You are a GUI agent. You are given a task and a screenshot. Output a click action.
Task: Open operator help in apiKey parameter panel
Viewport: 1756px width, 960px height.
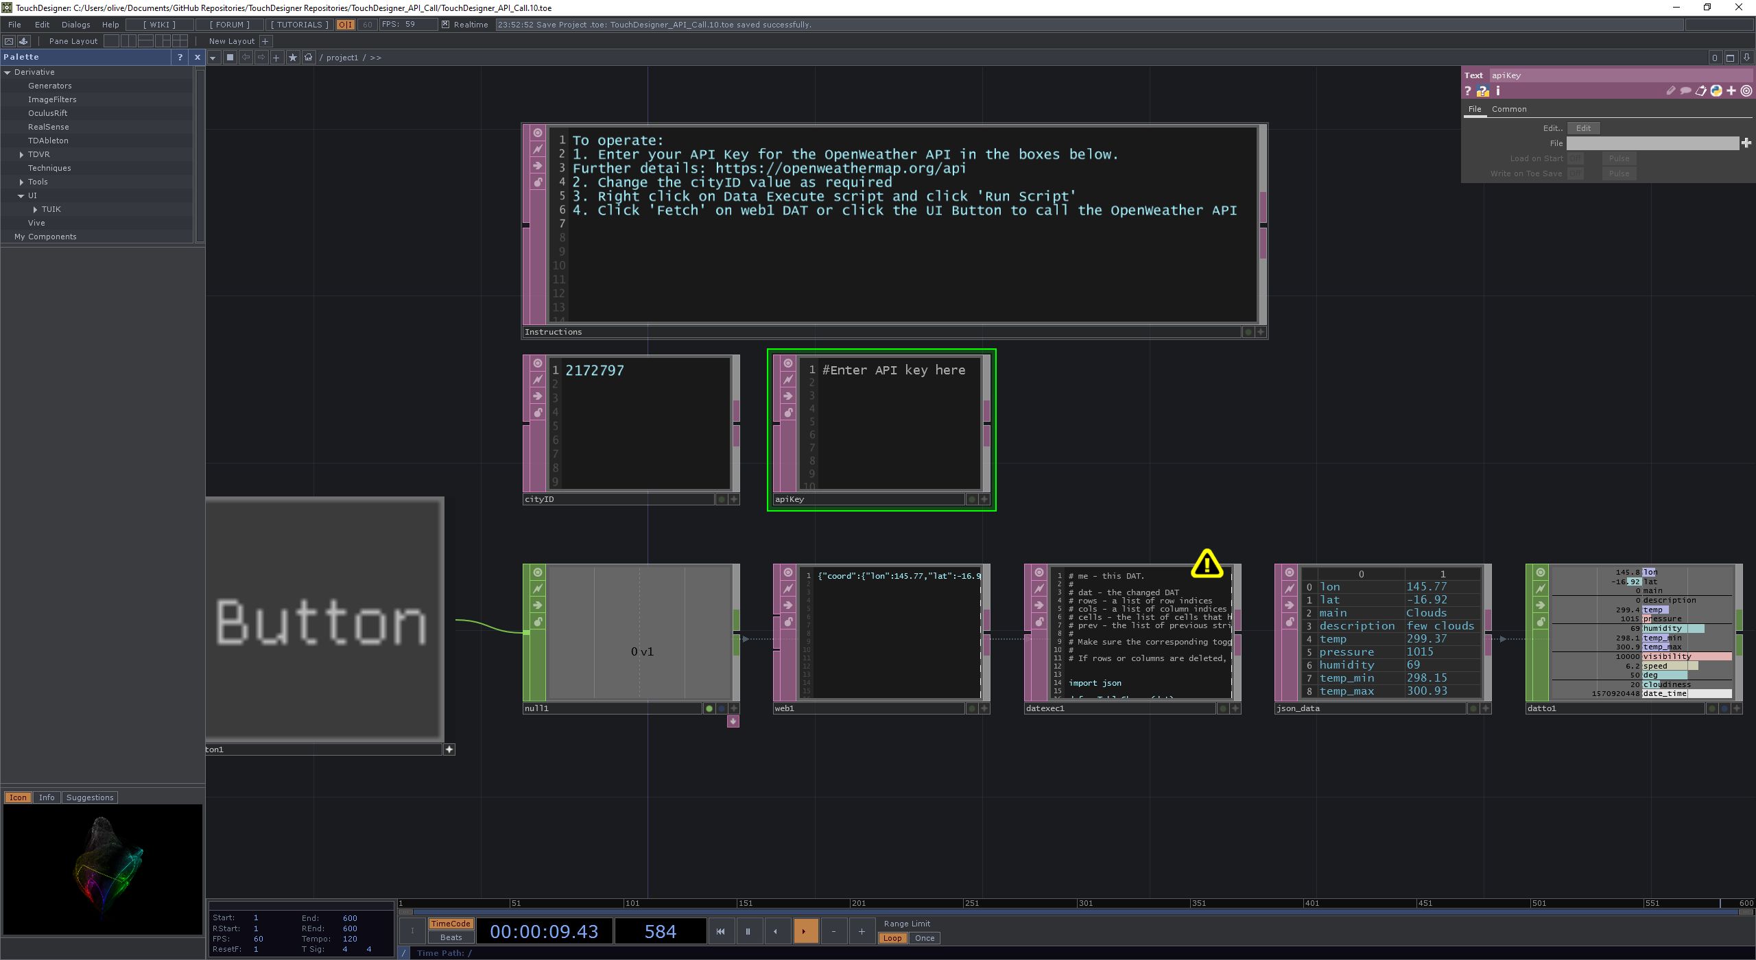1468,91
